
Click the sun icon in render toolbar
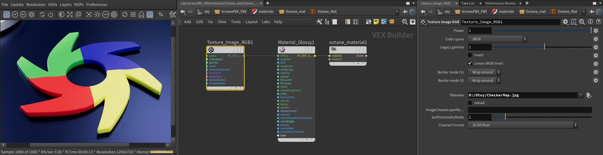pyautogui.click(x=97, y=15)
